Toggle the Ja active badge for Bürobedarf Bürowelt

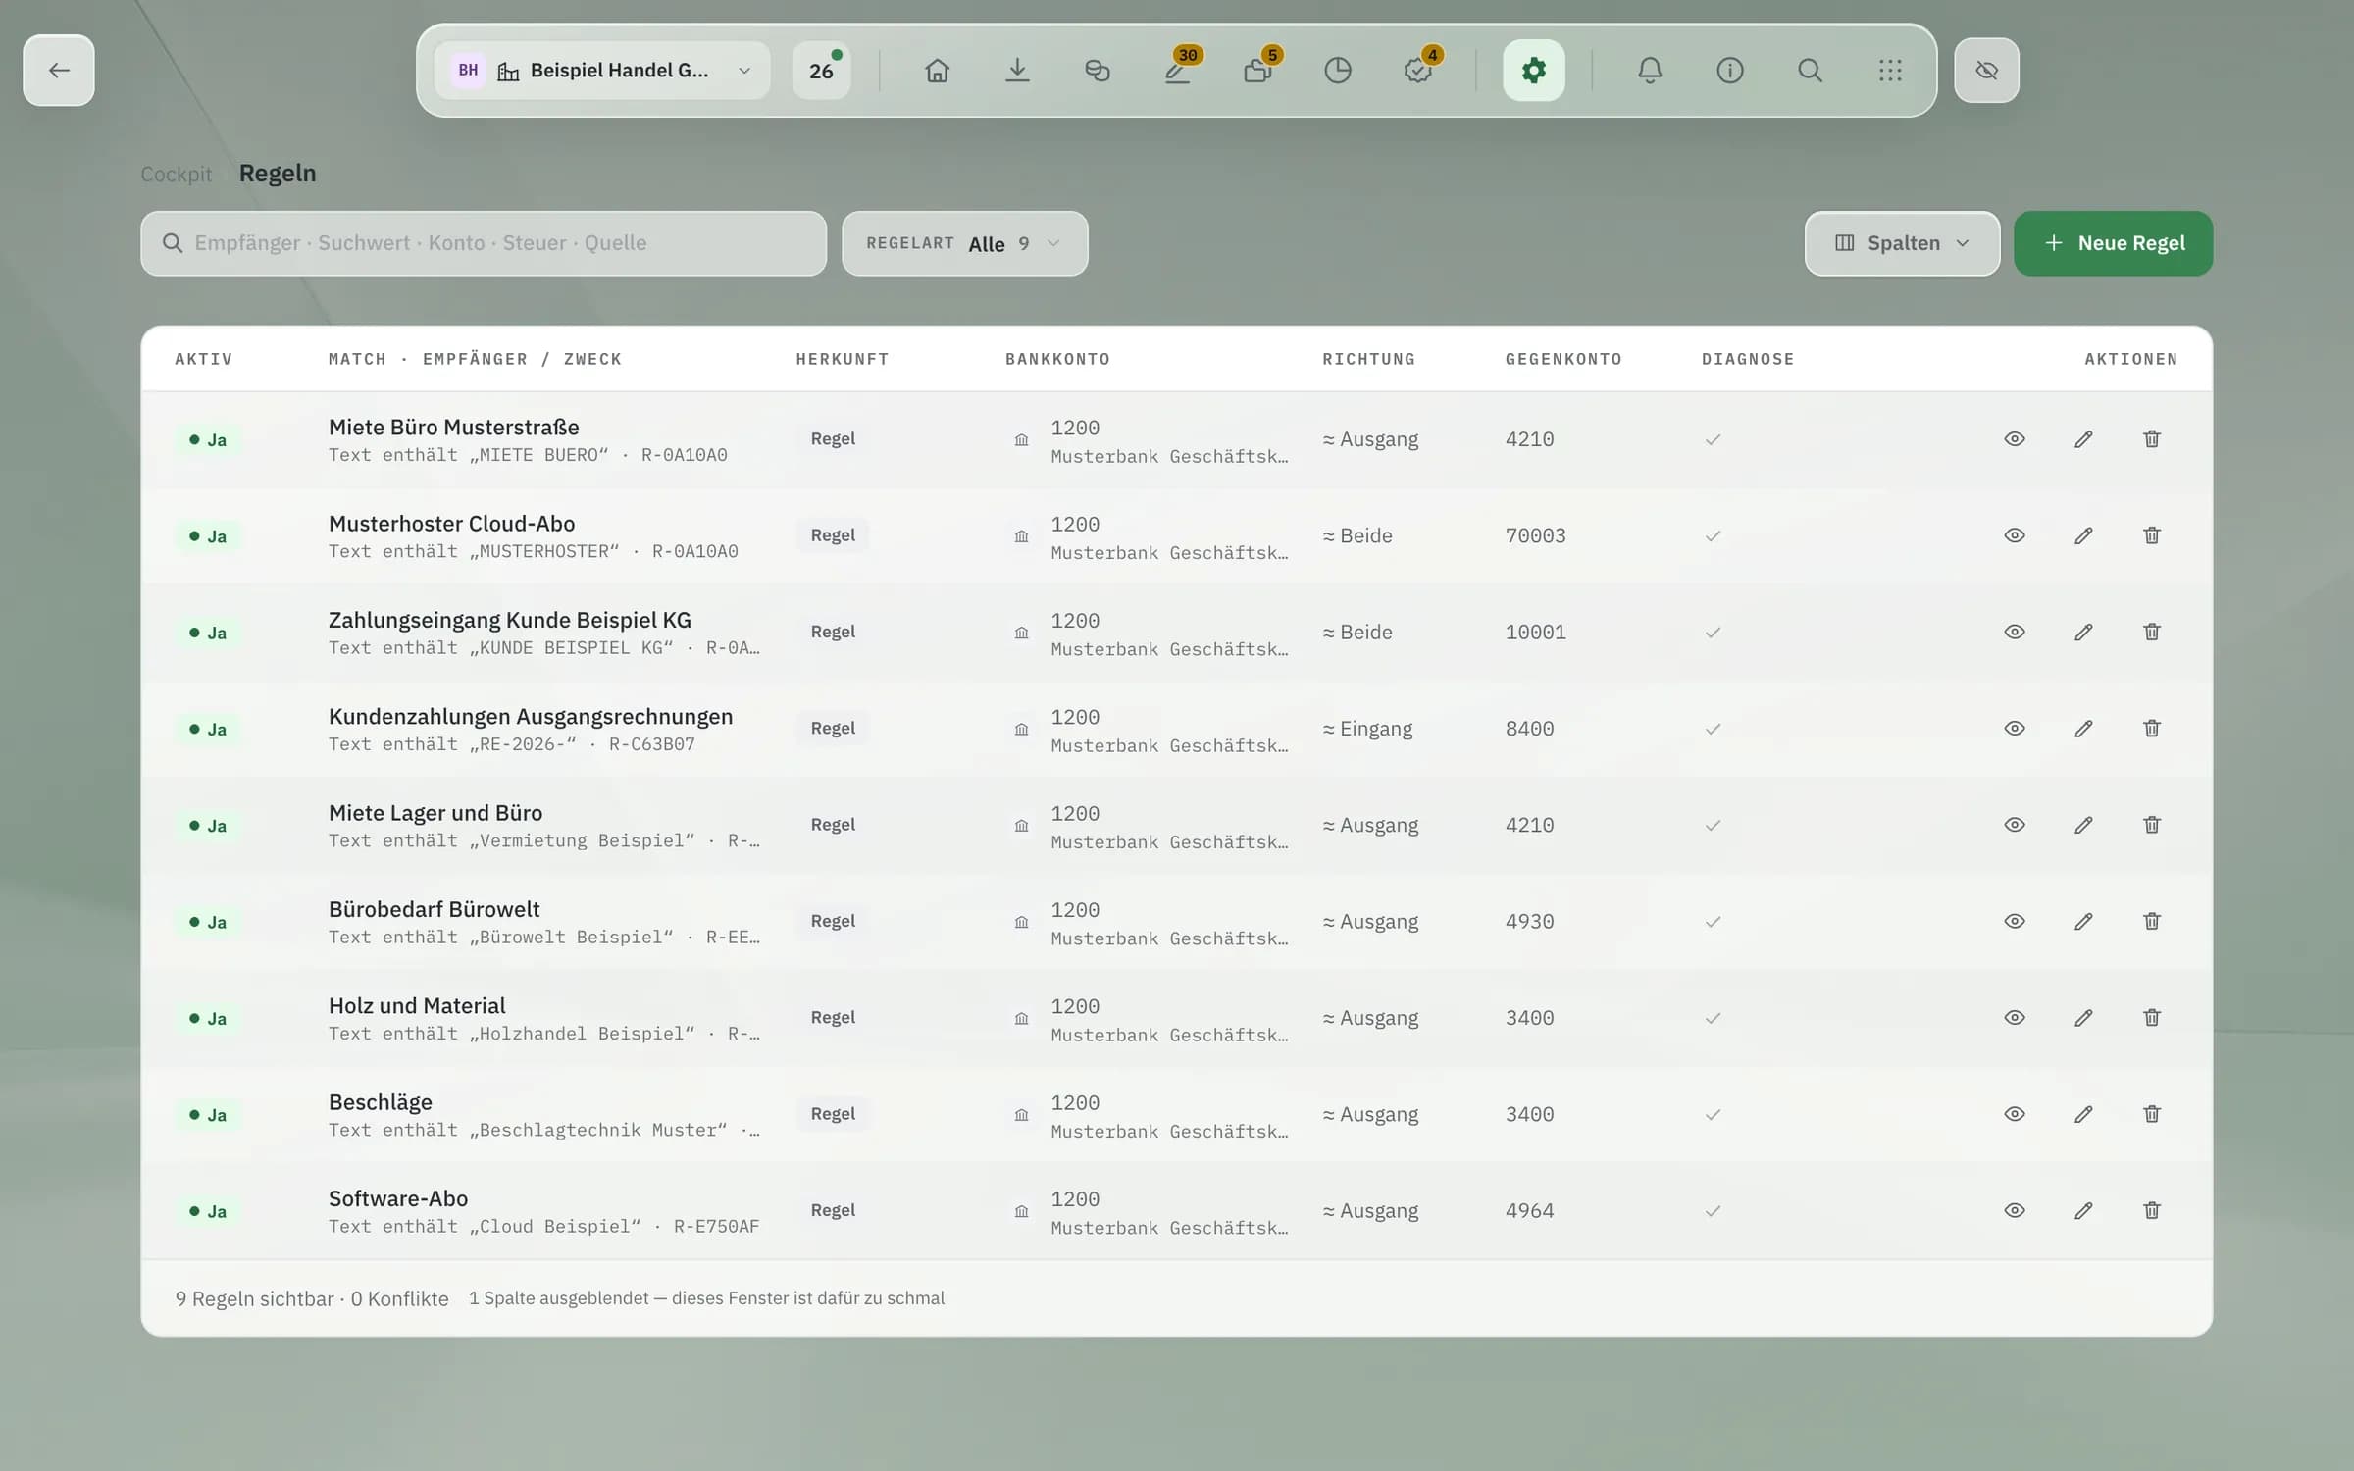tap(208, 922)
